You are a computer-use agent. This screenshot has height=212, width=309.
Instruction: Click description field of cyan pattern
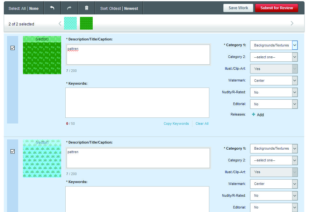[138, 158]
